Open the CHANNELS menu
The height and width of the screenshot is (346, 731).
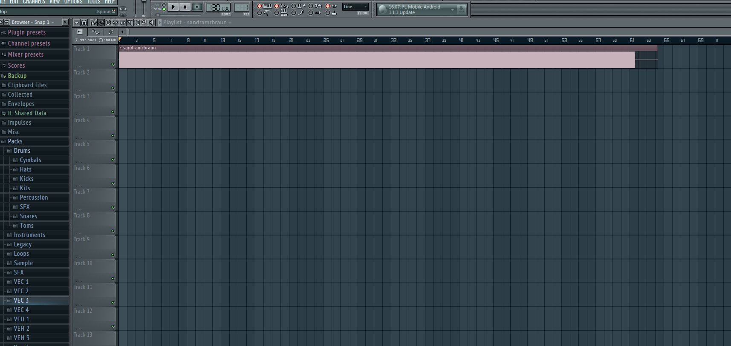point(34,2)
